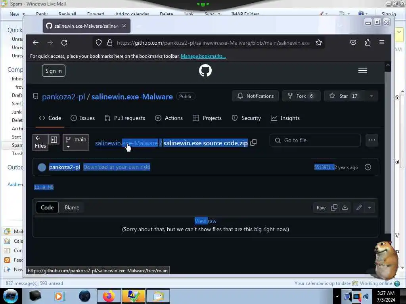The width and height of the screenshot is (406, 304).
Task: Open Pull requests tab
Action: point(125,118)
